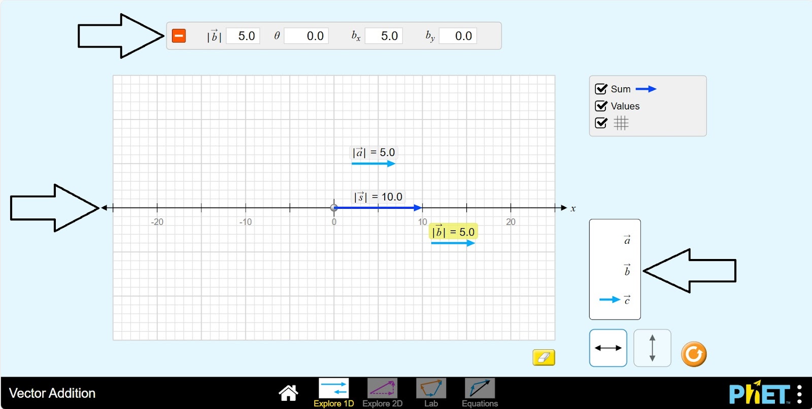Select the vector a arrow on the graph

click(373, 164)
